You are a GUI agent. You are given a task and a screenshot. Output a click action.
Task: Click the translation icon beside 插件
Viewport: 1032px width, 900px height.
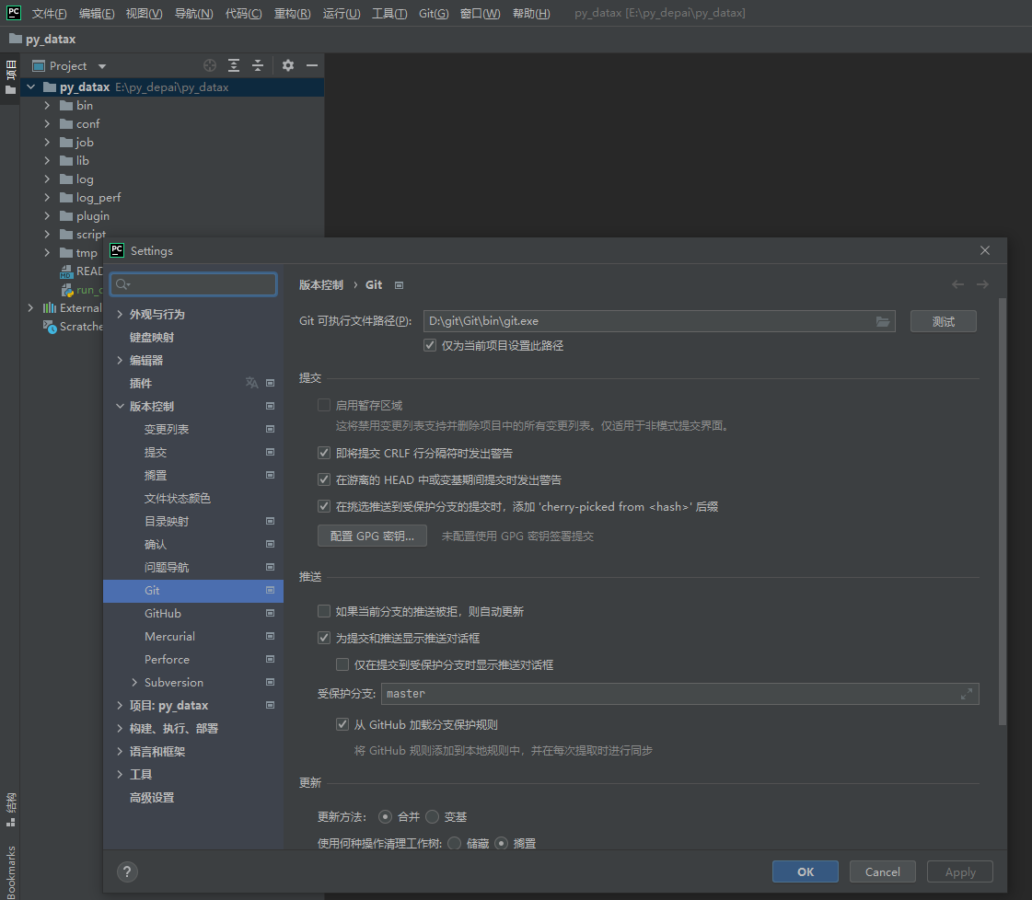[x=251, y=383]
